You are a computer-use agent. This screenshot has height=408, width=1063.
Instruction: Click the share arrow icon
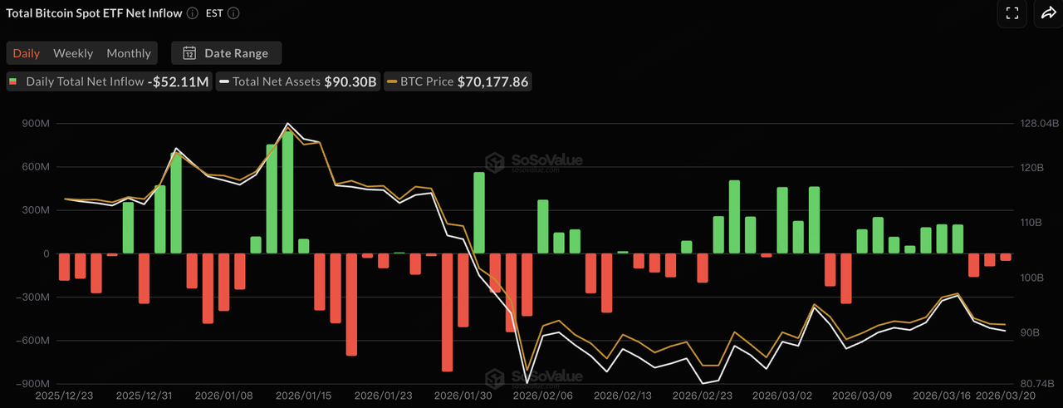pyautogui.click(x=1047, y=13)
